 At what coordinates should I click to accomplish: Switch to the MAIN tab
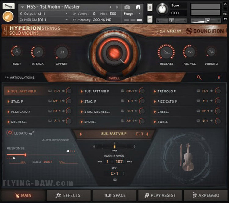pos(23,195)
